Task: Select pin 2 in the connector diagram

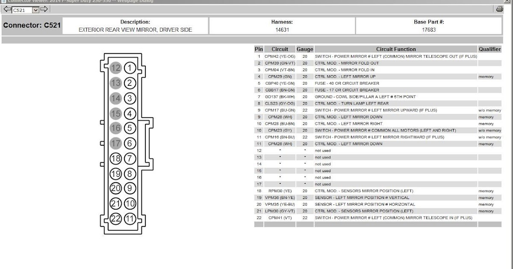Action: pos(130,83)
